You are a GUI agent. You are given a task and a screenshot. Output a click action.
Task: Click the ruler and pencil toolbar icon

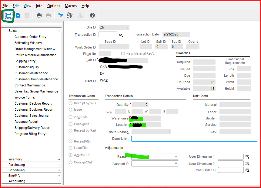(x=61, y=15)
